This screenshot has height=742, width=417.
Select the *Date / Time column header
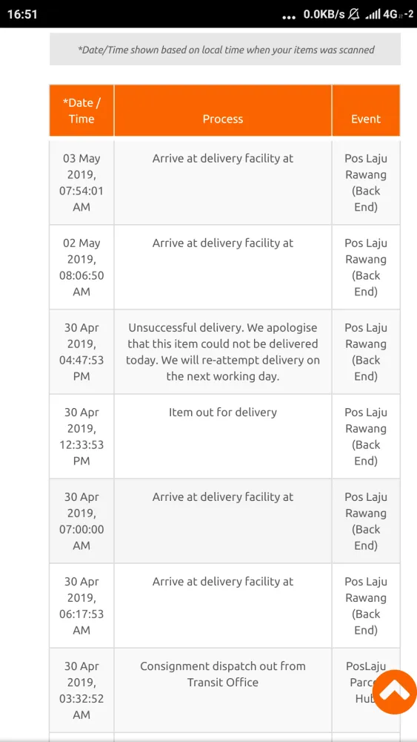click(x=81, y=111)
